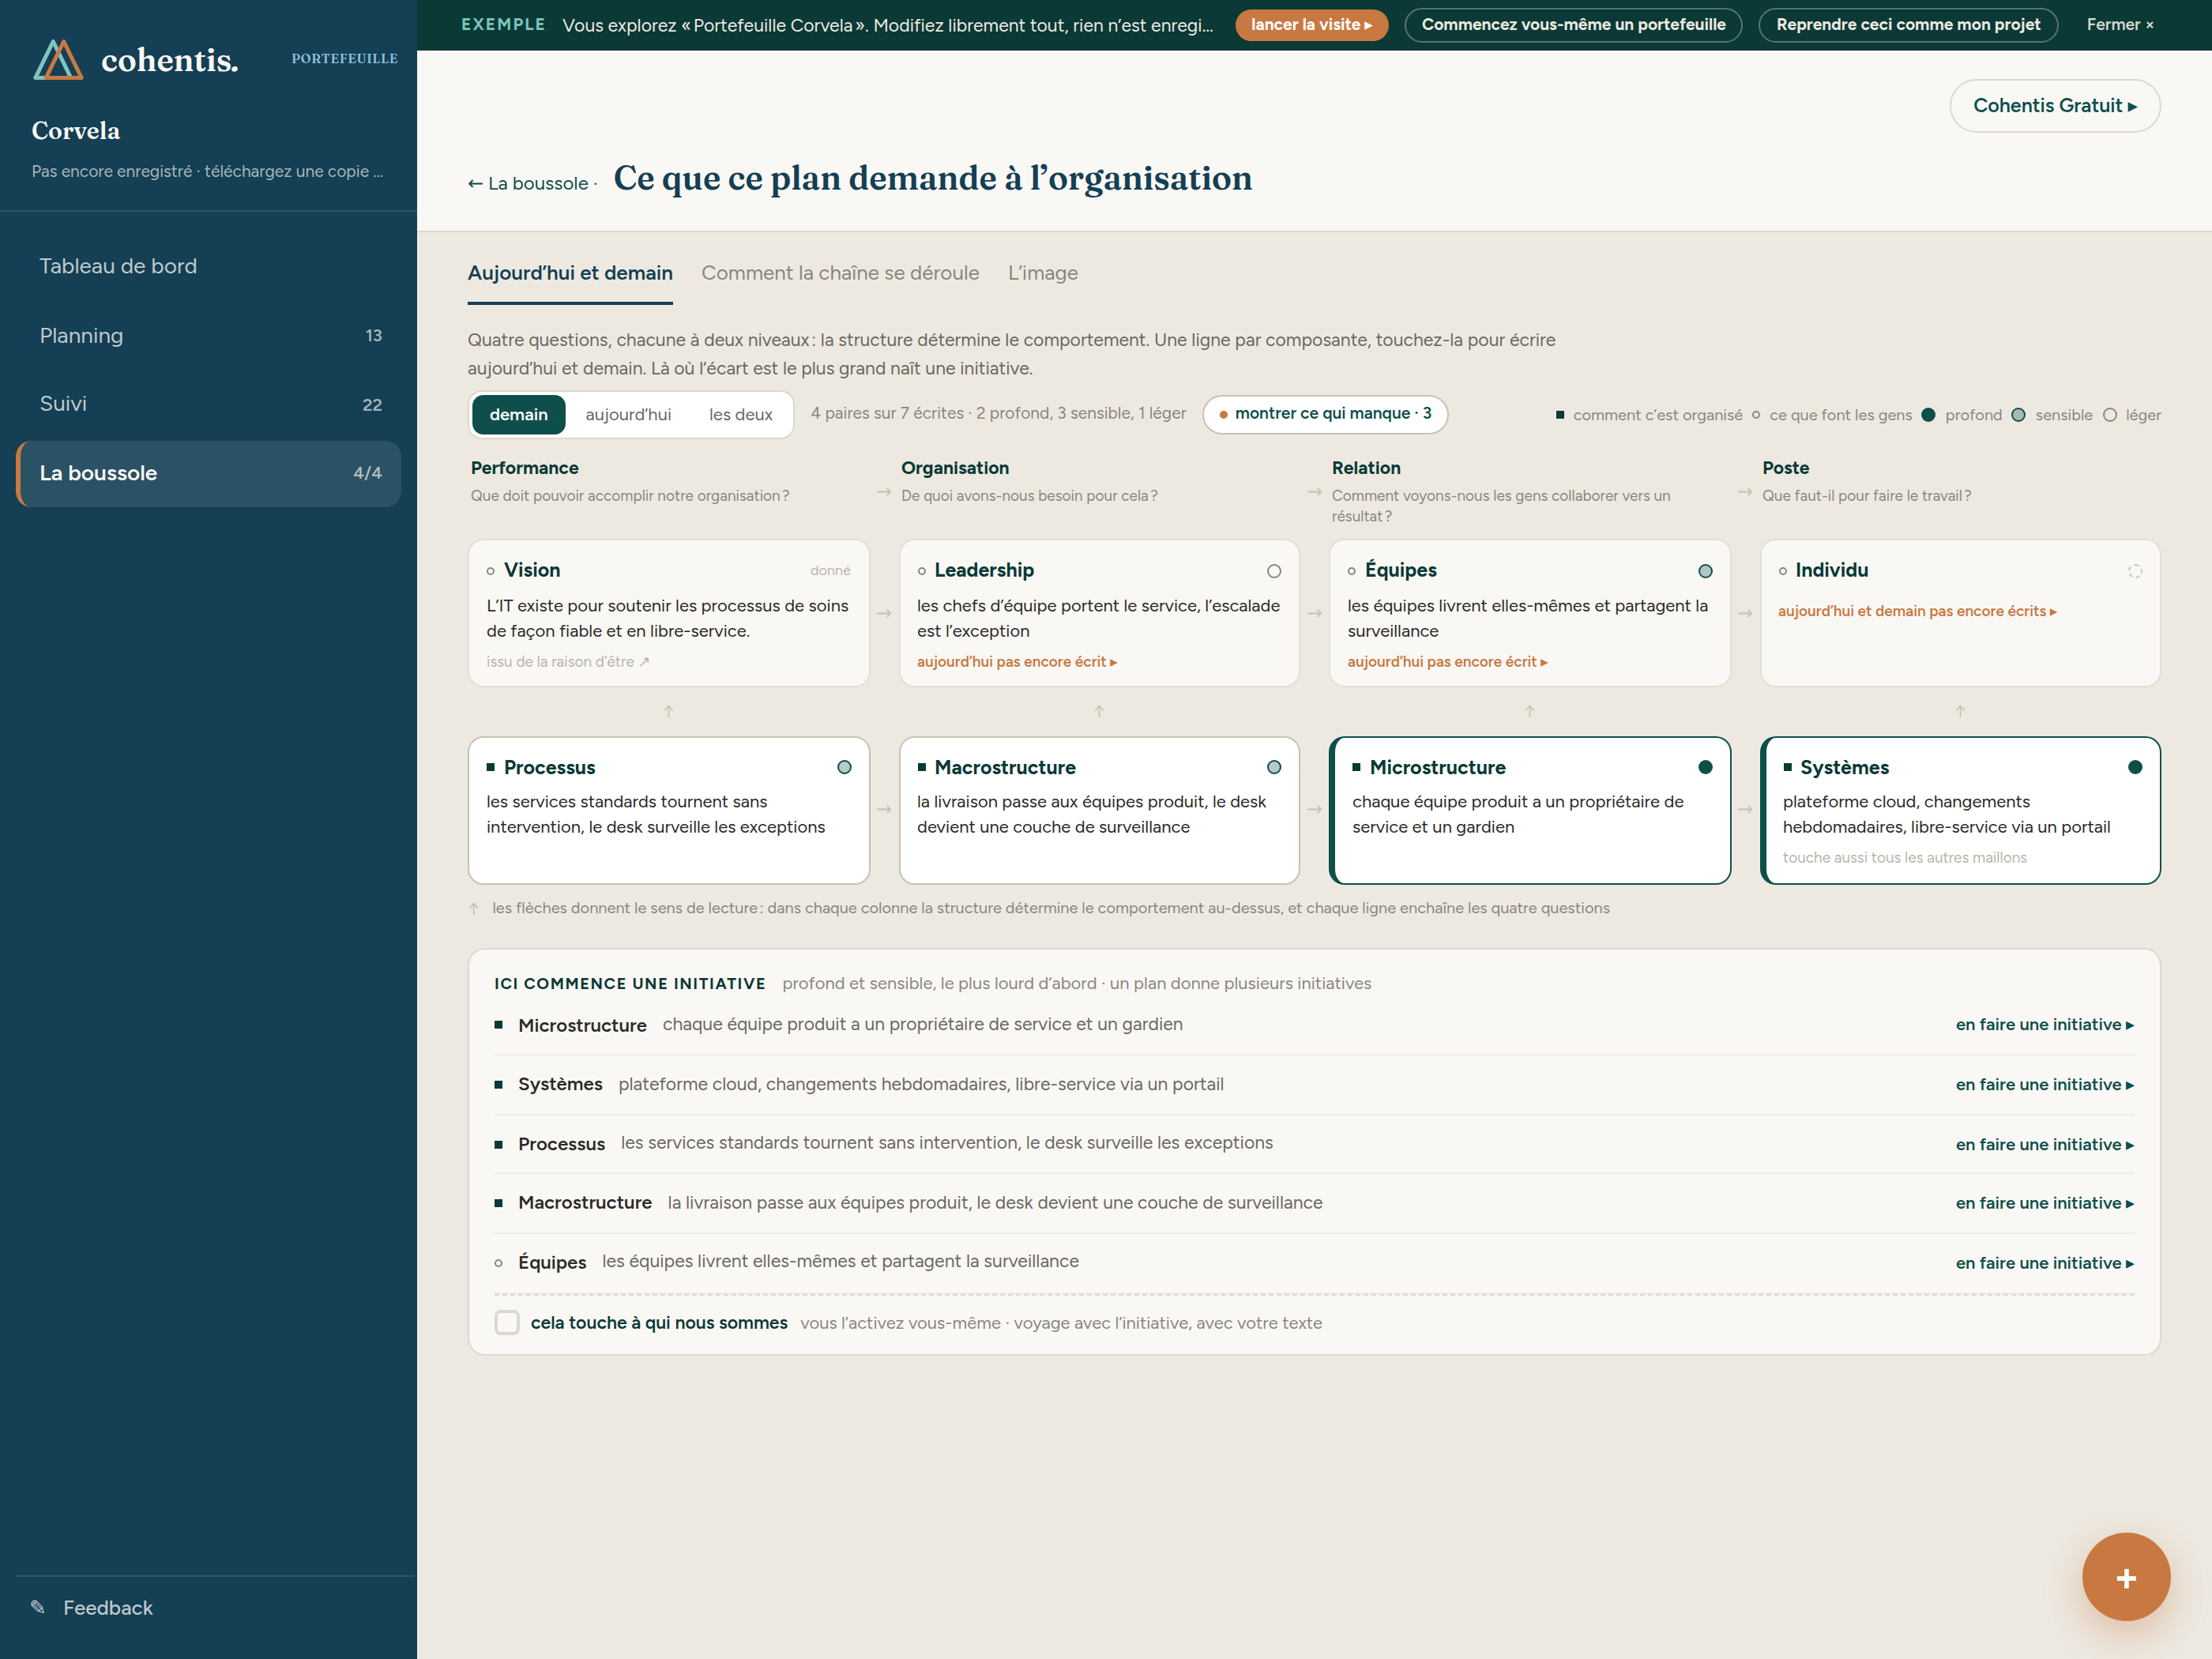Click Feedback in the sidebar
The height and width of the screenshot is (1659, 2212).
pyautogui.click(x=108, y=1607)
